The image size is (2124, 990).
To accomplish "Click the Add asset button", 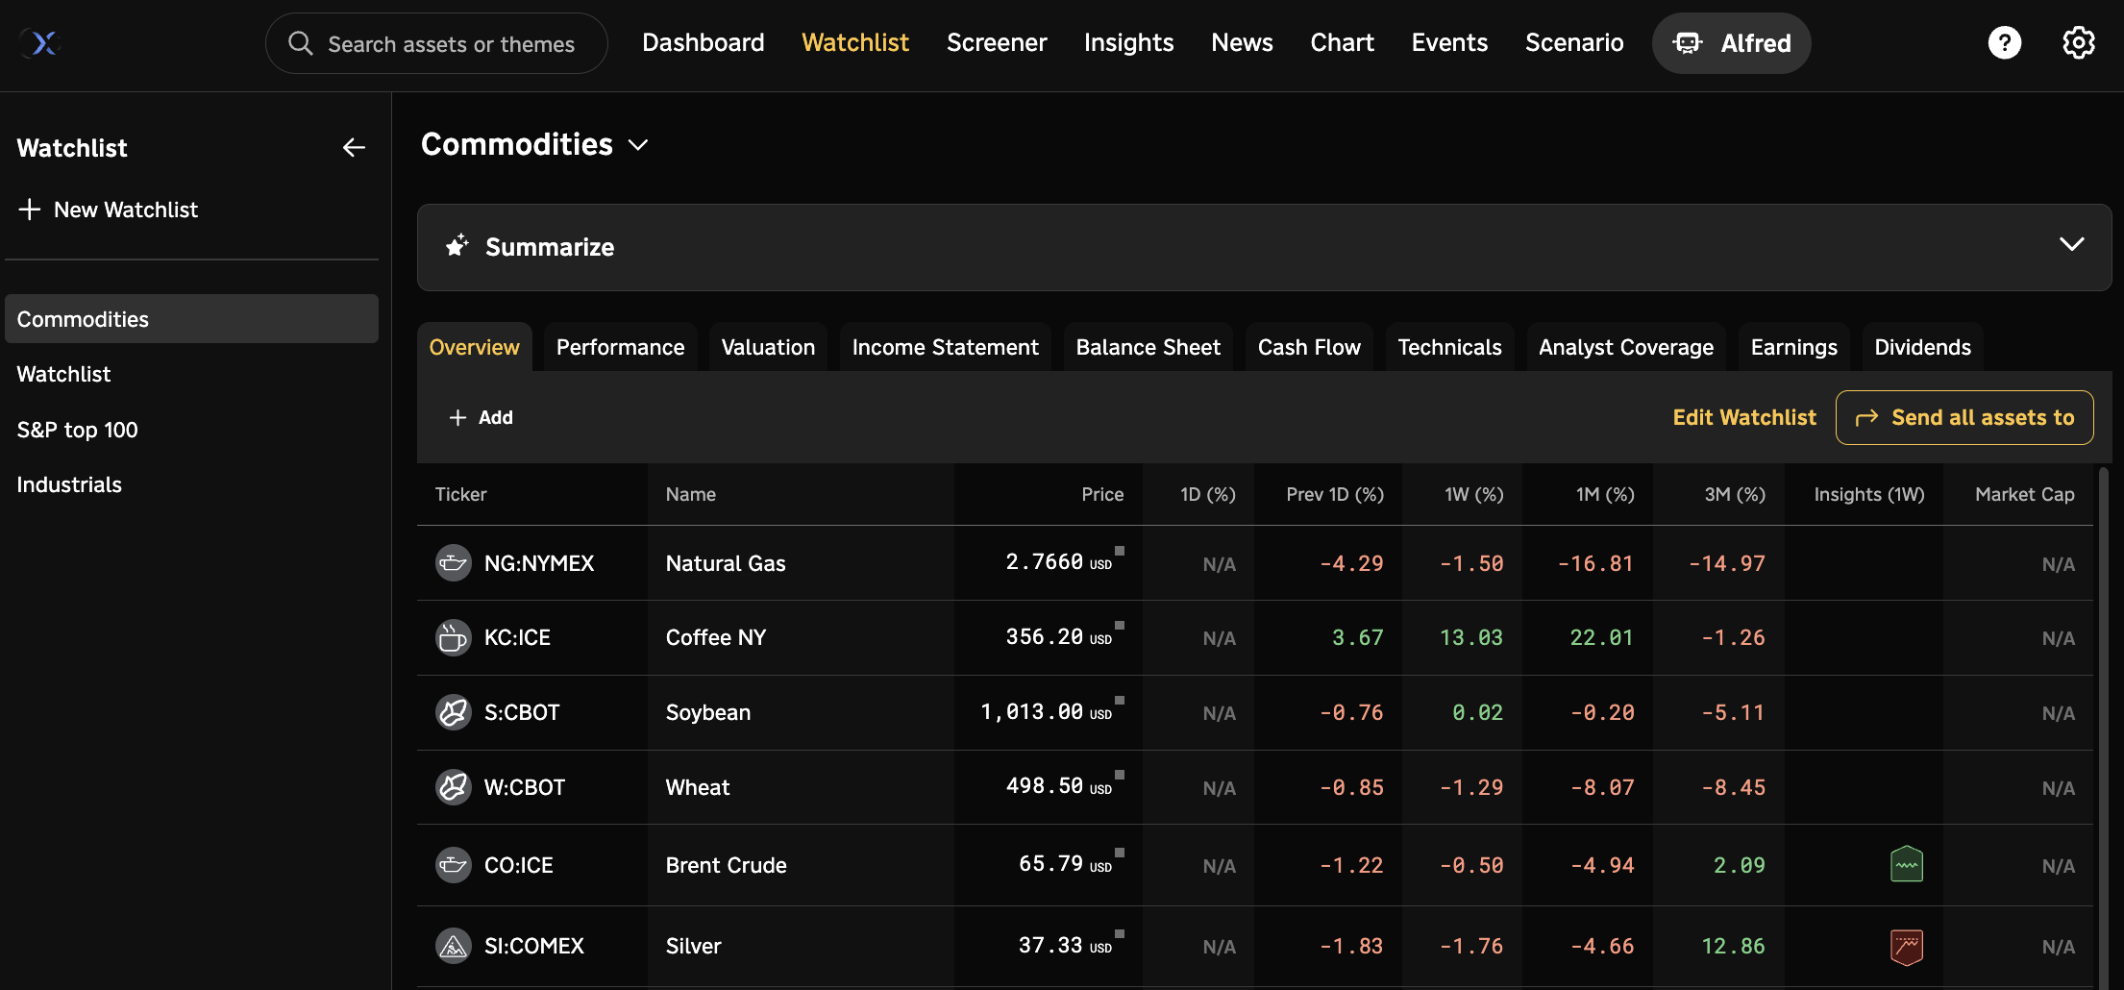I will click(482, 417).
